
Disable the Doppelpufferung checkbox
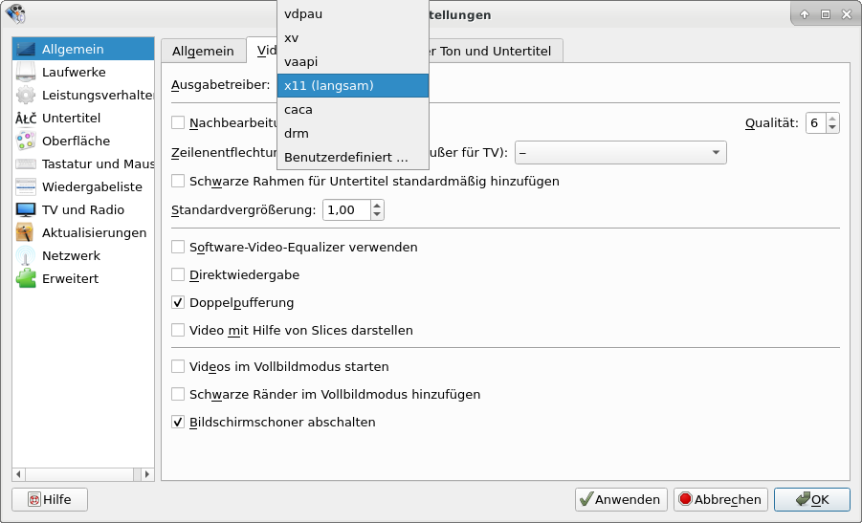click(x=178, y=303)
